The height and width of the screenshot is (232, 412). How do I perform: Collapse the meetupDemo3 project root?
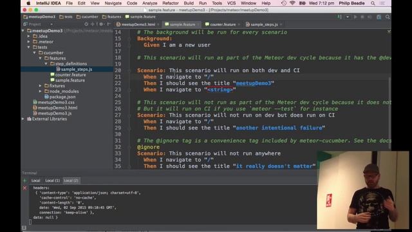click(x=23, y=31)
